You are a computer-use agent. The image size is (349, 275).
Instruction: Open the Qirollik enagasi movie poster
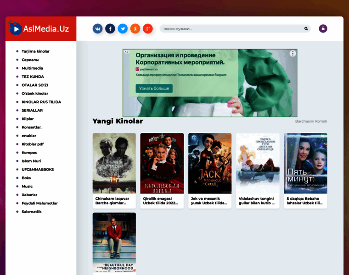point(162,163)
